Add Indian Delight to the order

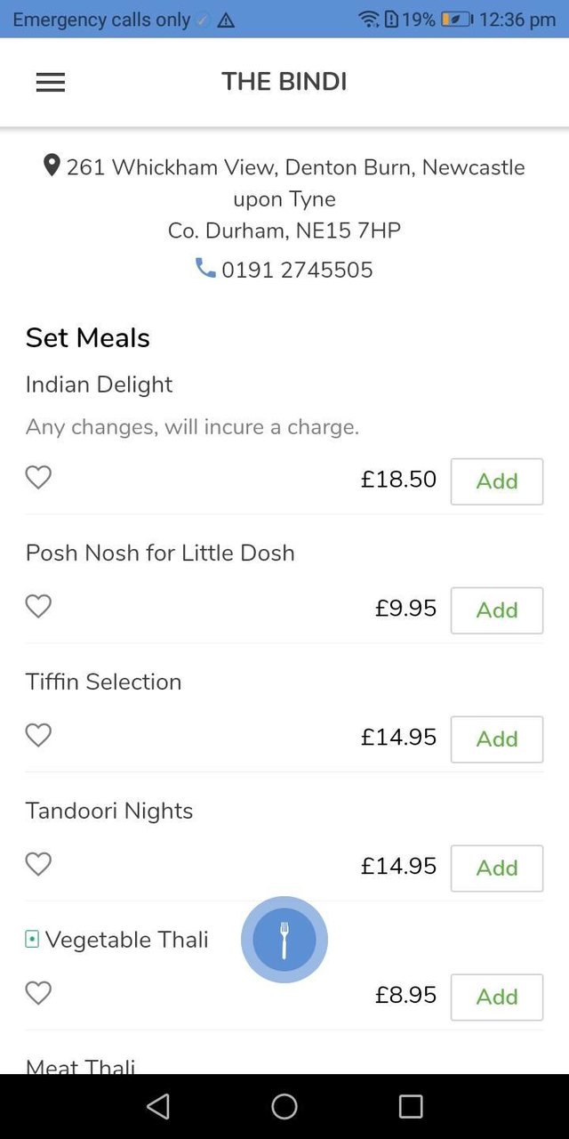[496, 481]
